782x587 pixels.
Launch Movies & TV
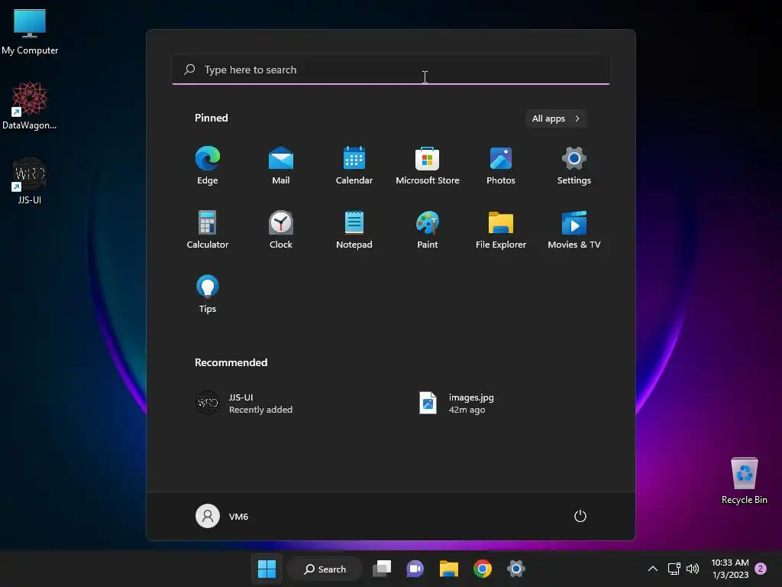574,229
